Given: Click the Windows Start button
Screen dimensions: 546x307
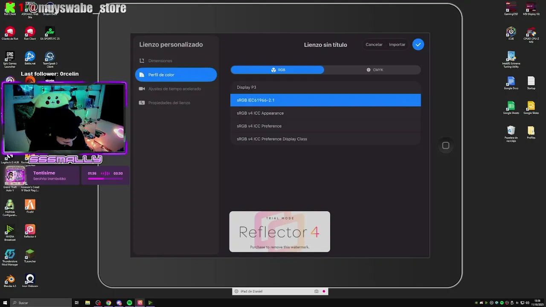Looking at the screenshot, I should pyautogui.click(x=5, y=303).
